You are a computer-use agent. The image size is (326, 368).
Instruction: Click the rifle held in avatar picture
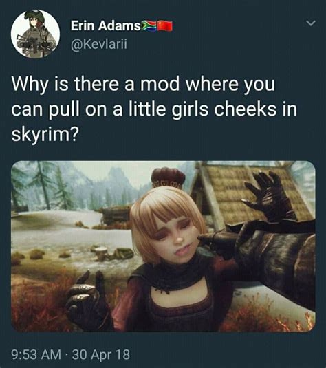[x=32, y=43]
